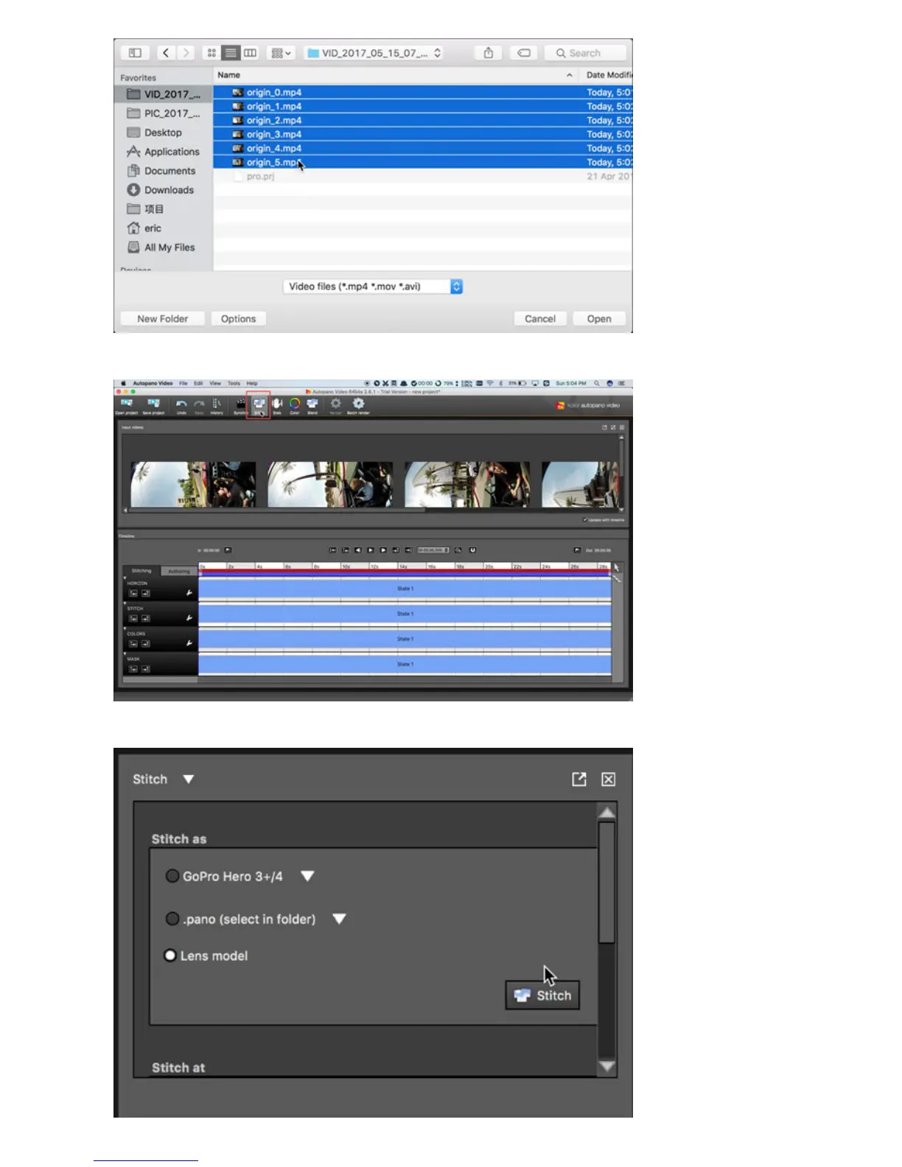Open the Stitch panel title dropdown arrow
The width and height of the screenshot is (902, 1167).
[x=189, y=779]
